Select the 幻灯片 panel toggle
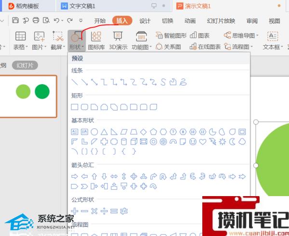Image resolution: width=289 pixels, height=236 pixels. pos(25,65)
